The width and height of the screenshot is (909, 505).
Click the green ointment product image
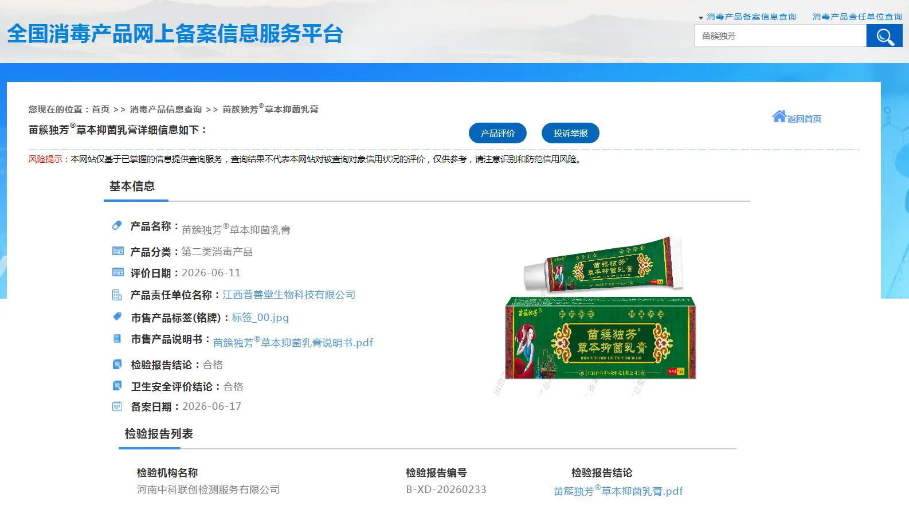tap(601, 307)
